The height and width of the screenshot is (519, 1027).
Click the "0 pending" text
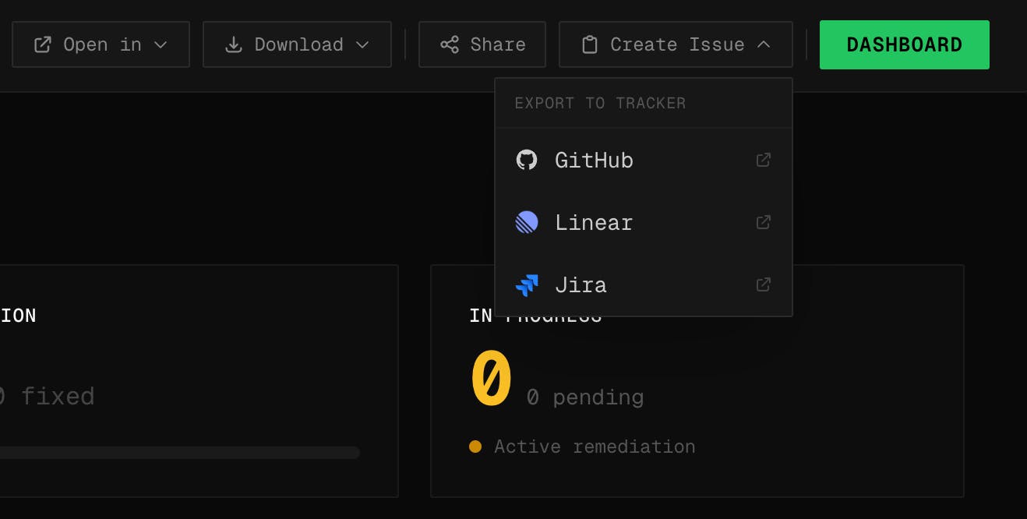[585, 397]
